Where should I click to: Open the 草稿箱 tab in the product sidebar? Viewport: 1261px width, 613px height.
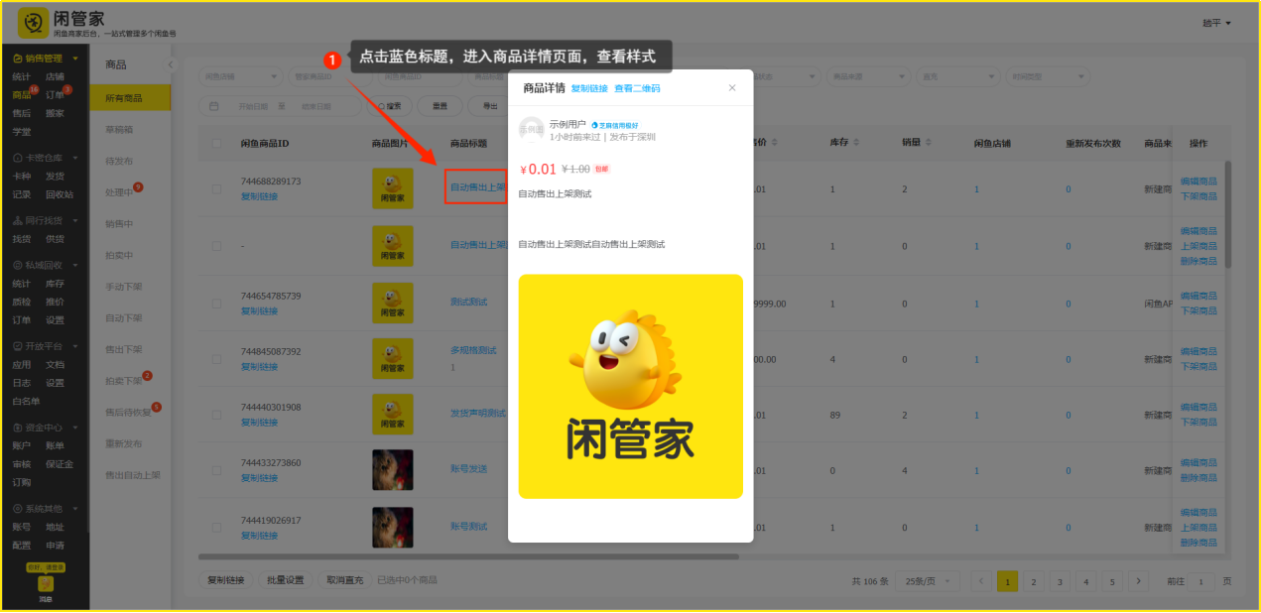[119, 129]
